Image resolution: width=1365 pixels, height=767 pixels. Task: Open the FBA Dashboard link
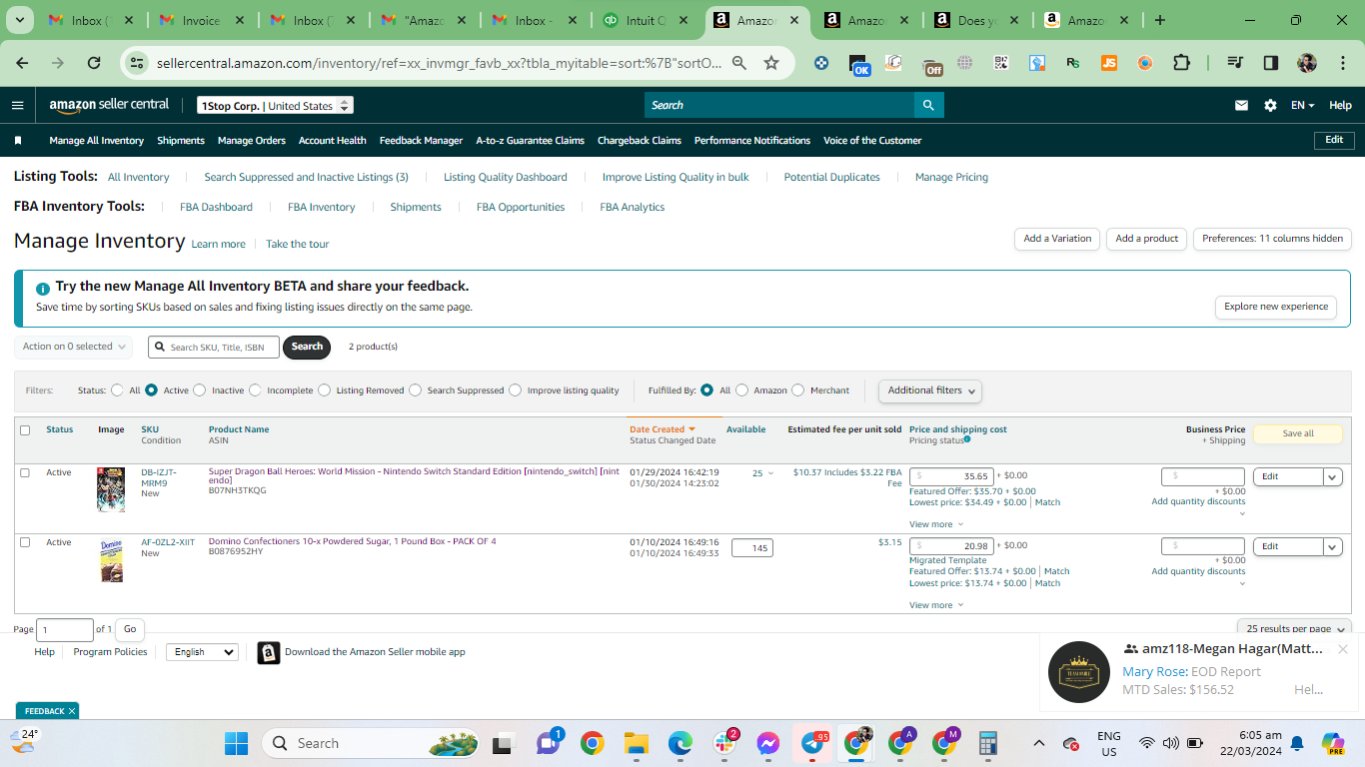click(216, 207)
